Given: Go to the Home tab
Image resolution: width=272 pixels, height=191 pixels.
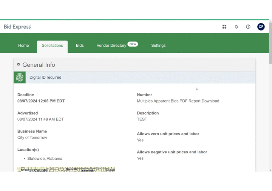Looking at the screenshot, I should (23, 46).
